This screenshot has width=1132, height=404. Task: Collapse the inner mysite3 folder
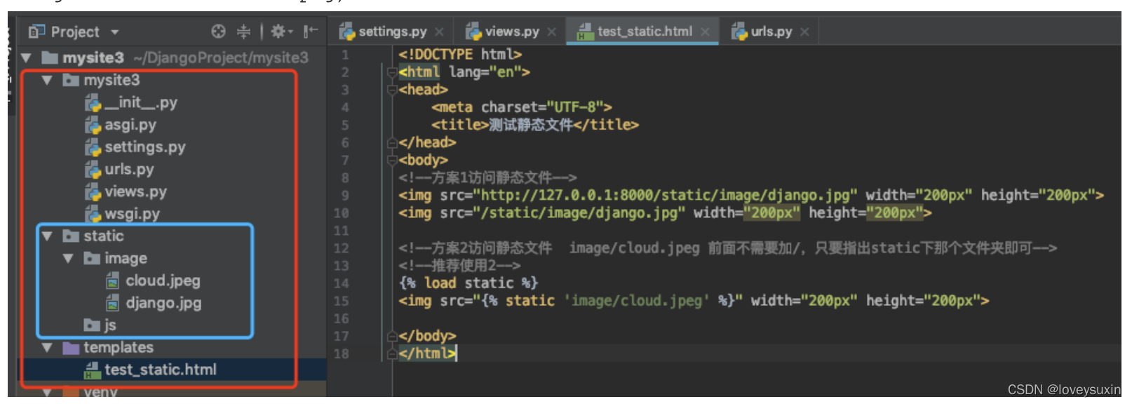click(x=47, y=80)
